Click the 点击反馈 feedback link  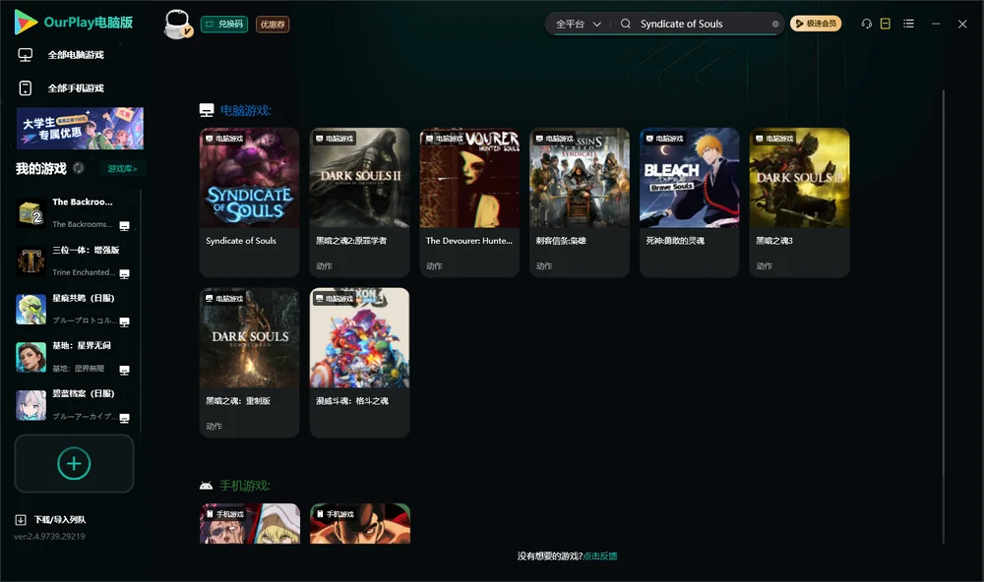tap(600, 555)
